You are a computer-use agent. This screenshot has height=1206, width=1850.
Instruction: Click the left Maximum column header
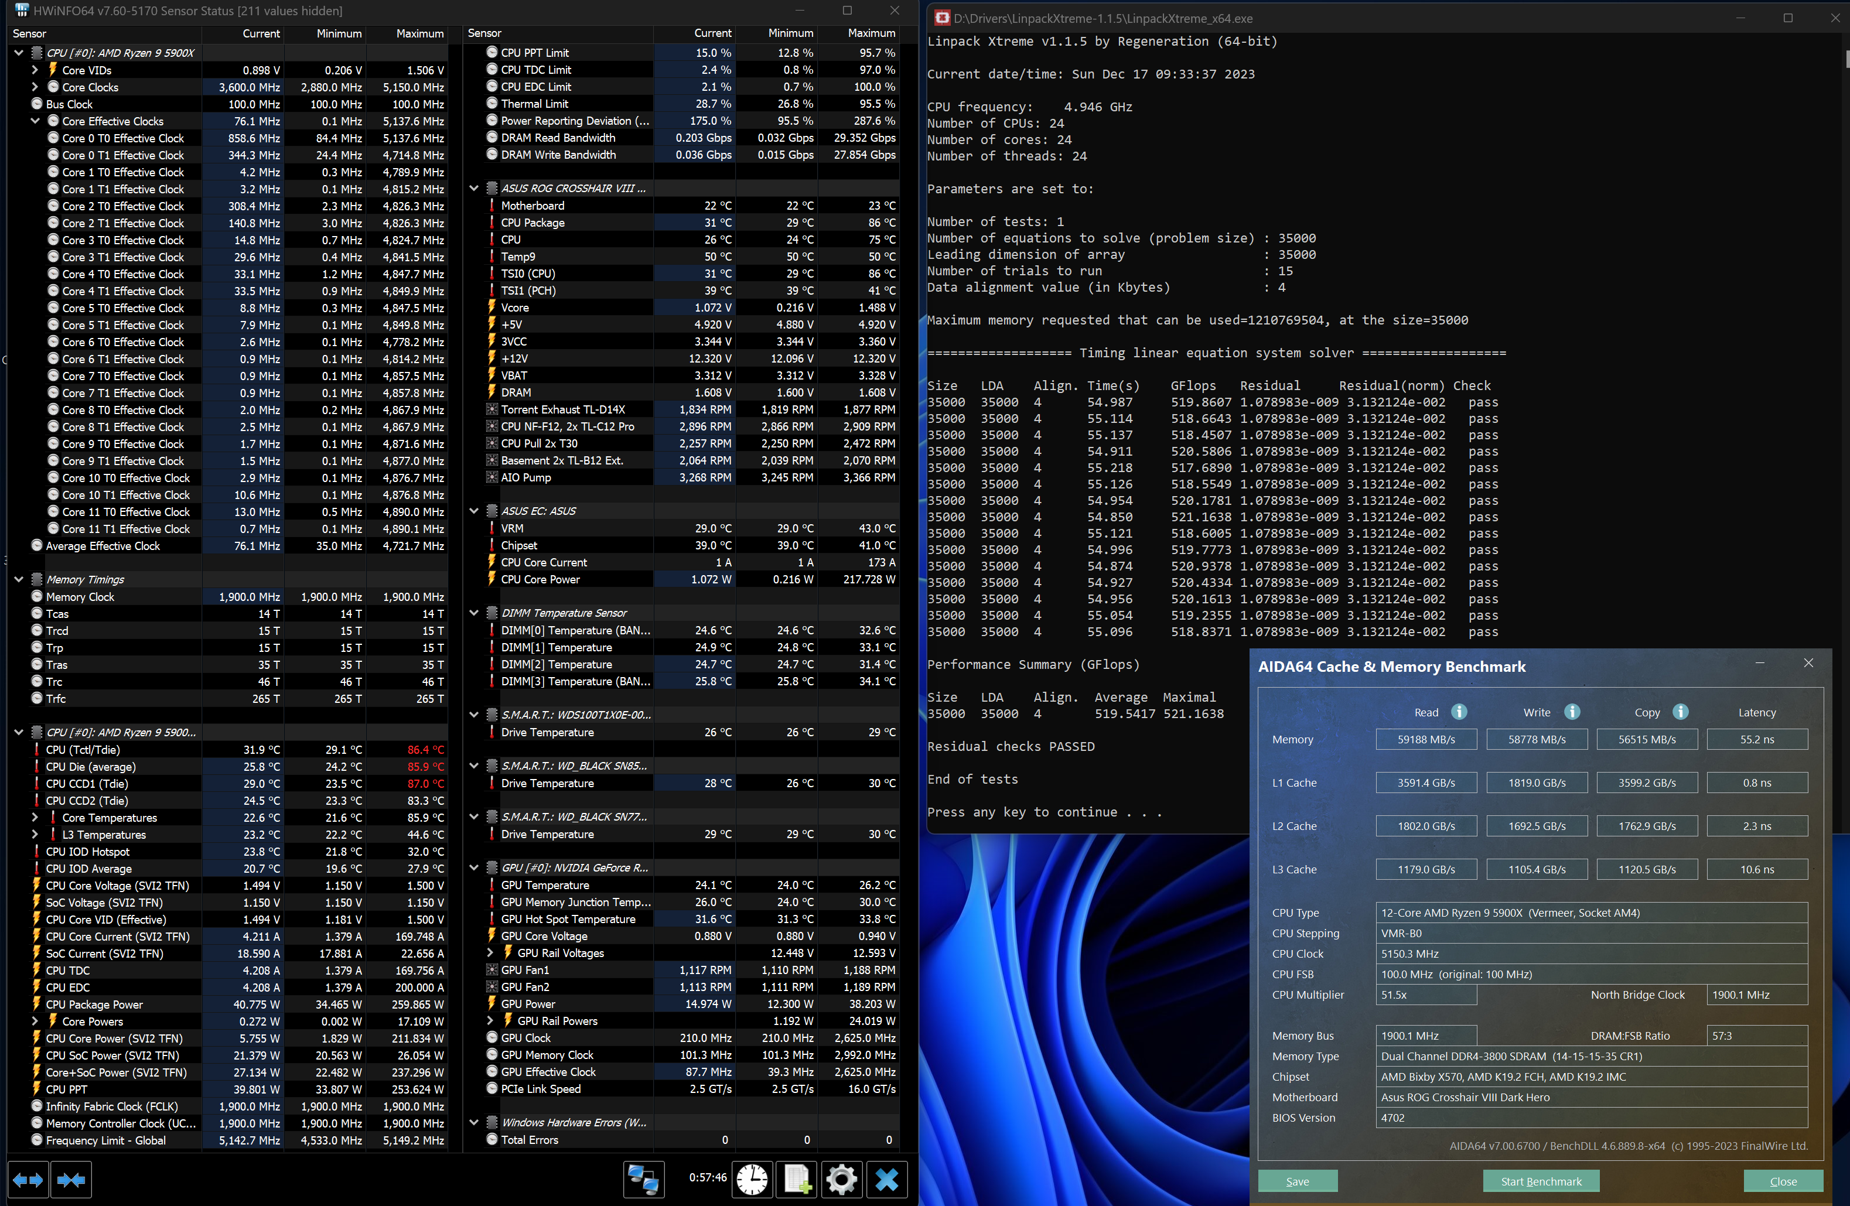pyautogui.click(x=407, y=33)
